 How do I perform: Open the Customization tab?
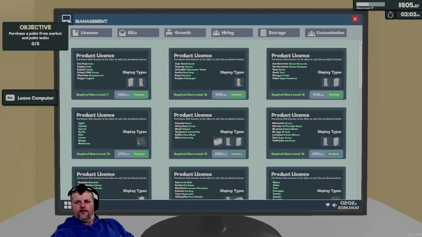326,33
